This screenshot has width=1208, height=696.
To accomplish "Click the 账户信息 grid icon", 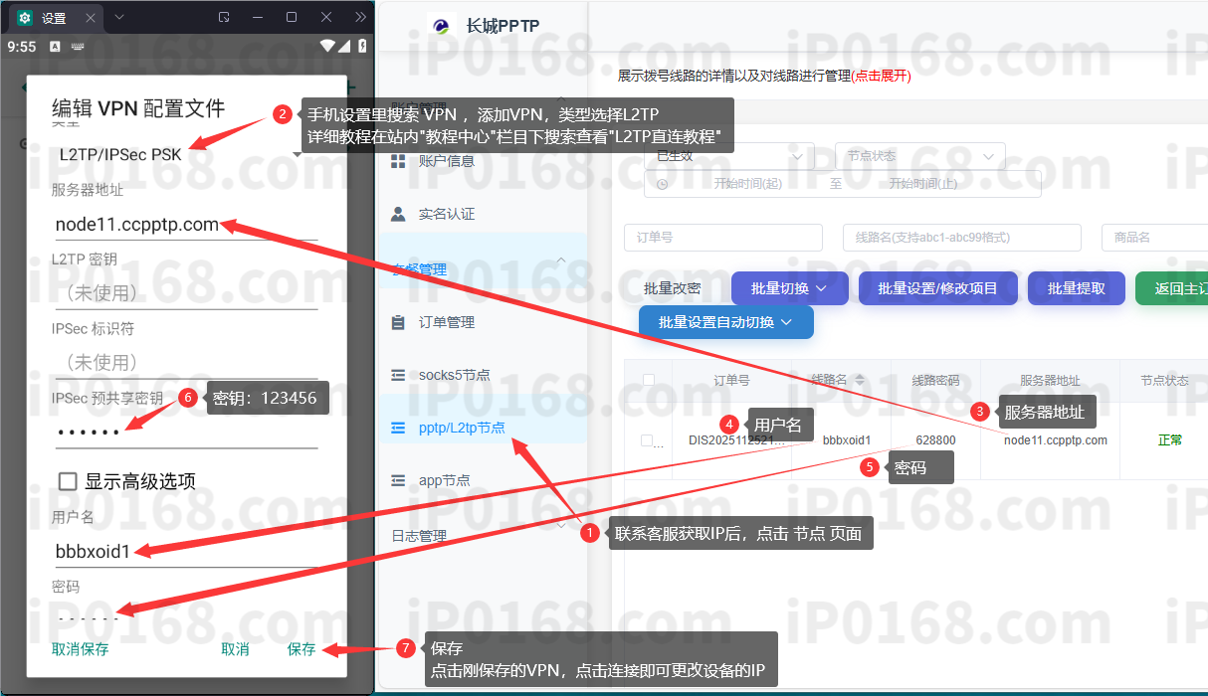I will pos(398,160).
